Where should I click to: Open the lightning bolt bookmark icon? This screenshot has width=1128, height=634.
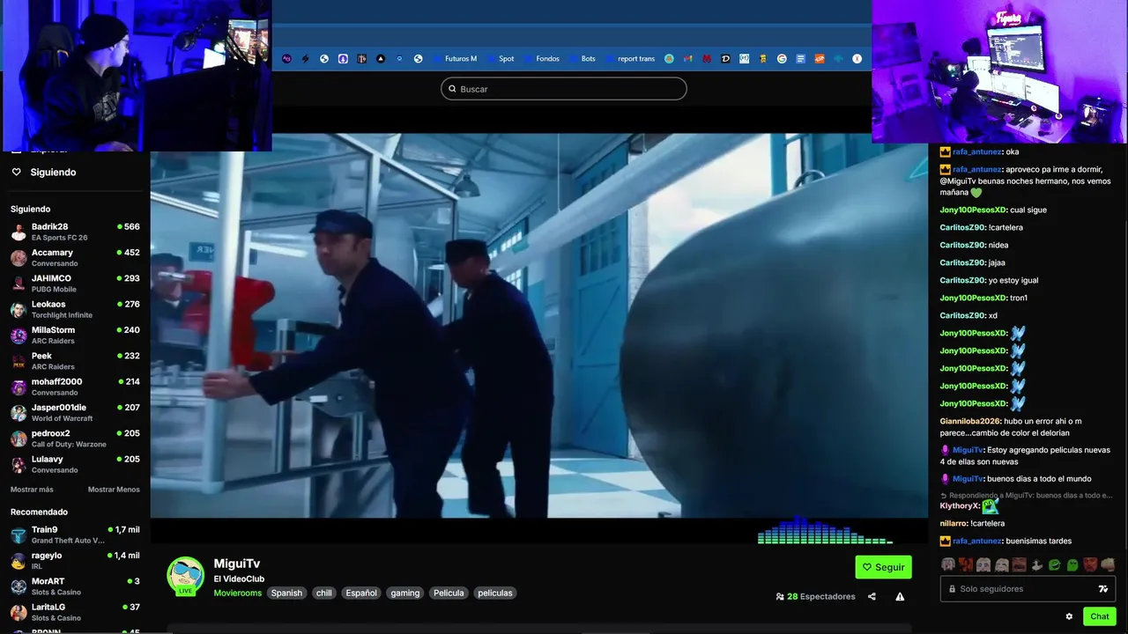[x=306, y=59]
